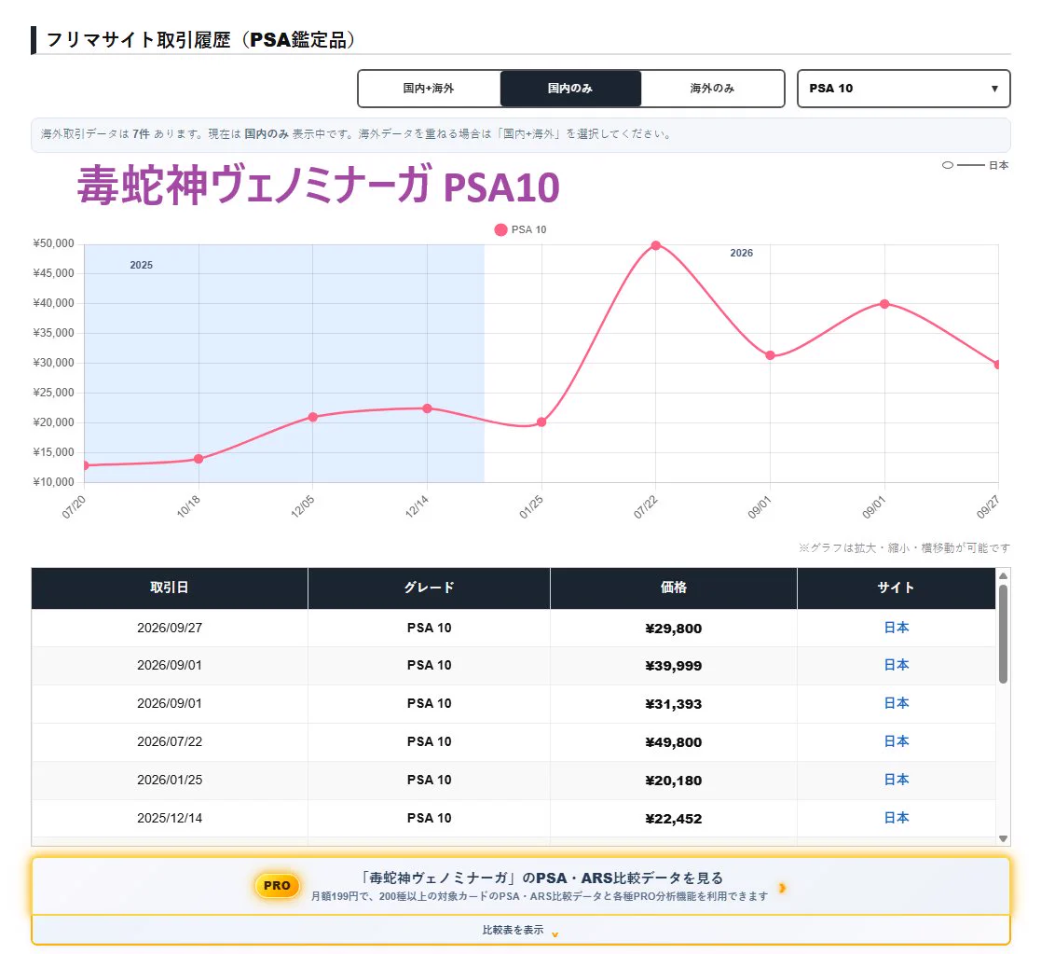The image size is (1041, 954).
Task: Click the 取引日 column header
Action: [x=170, y=588]
